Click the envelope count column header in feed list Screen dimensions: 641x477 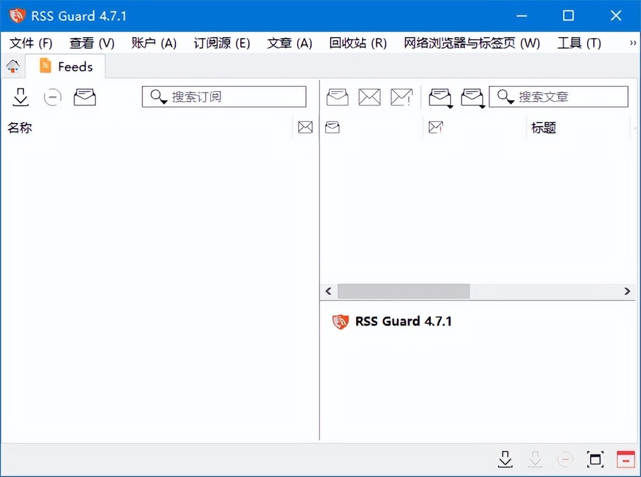(305, 127)
